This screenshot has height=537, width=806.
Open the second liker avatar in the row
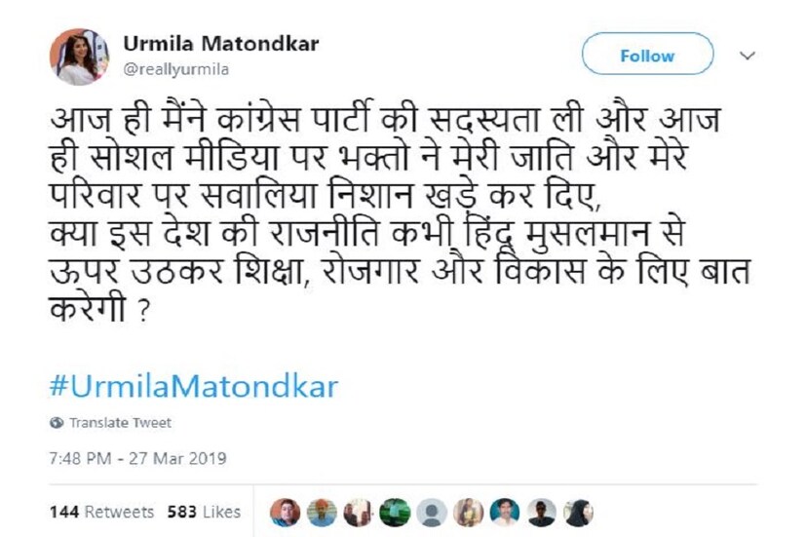coord(321,513)
